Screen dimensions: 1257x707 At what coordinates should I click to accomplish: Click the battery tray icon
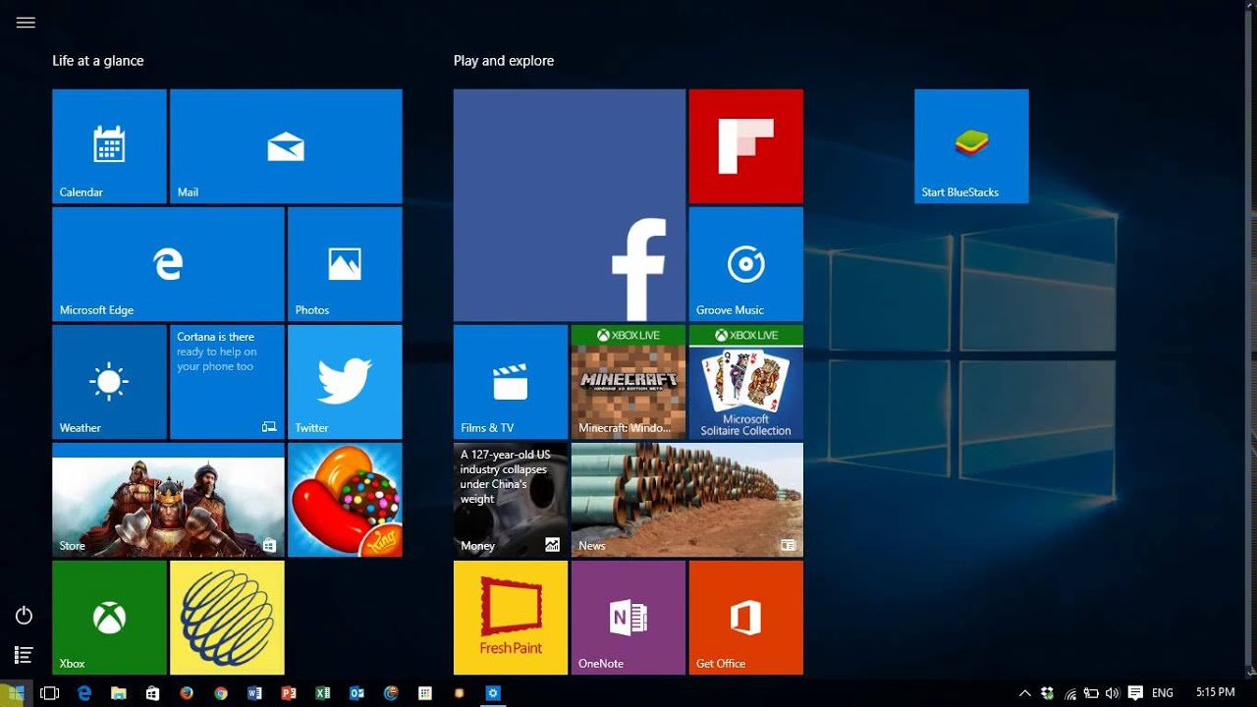pyautogui.click(x=1091, y=693)
